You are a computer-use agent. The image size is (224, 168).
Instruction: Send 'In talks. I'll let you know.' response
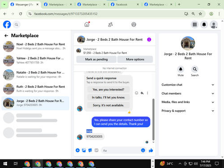click(108, 97)
